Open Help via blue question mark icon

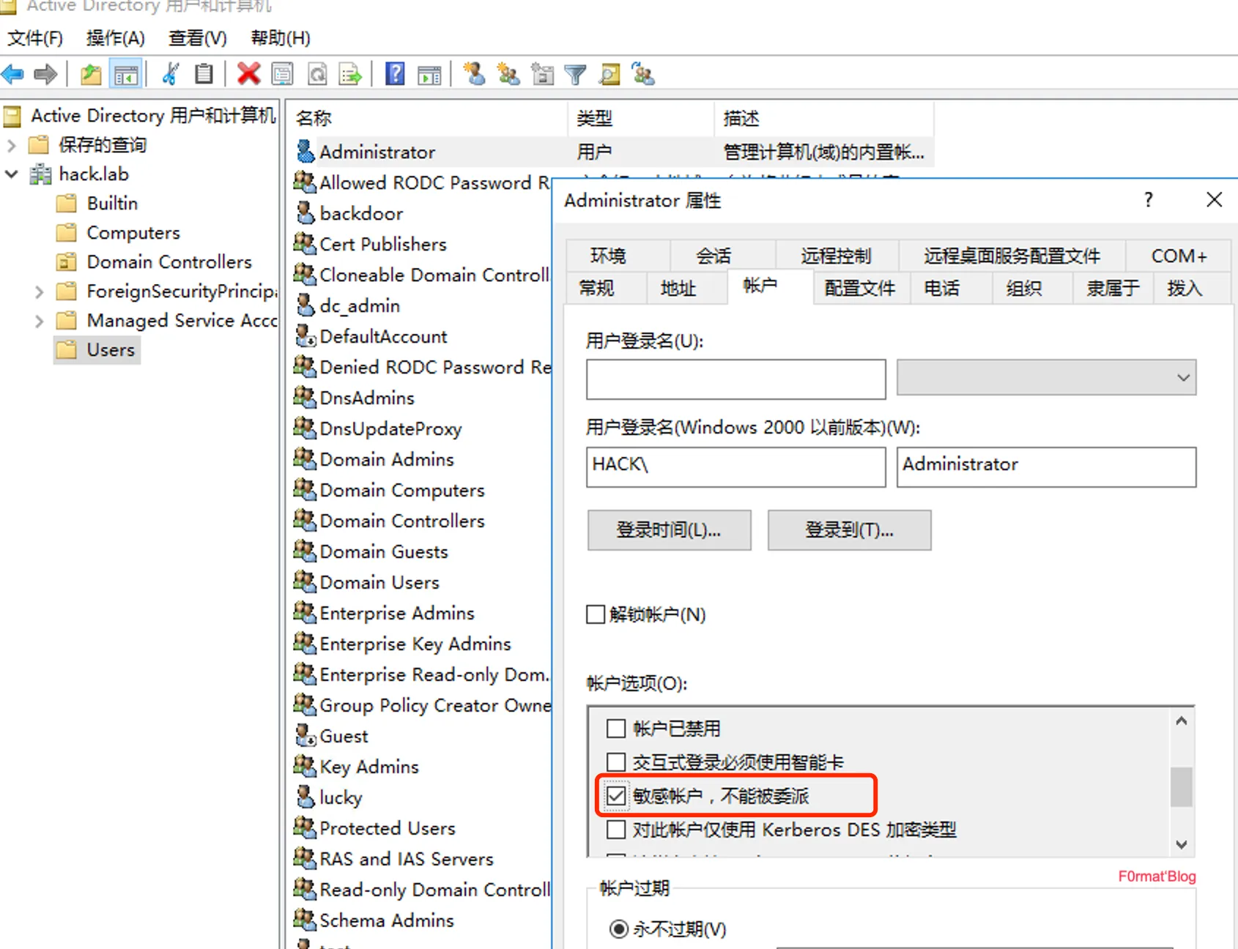pyautogui.click(x=395, y=74)
